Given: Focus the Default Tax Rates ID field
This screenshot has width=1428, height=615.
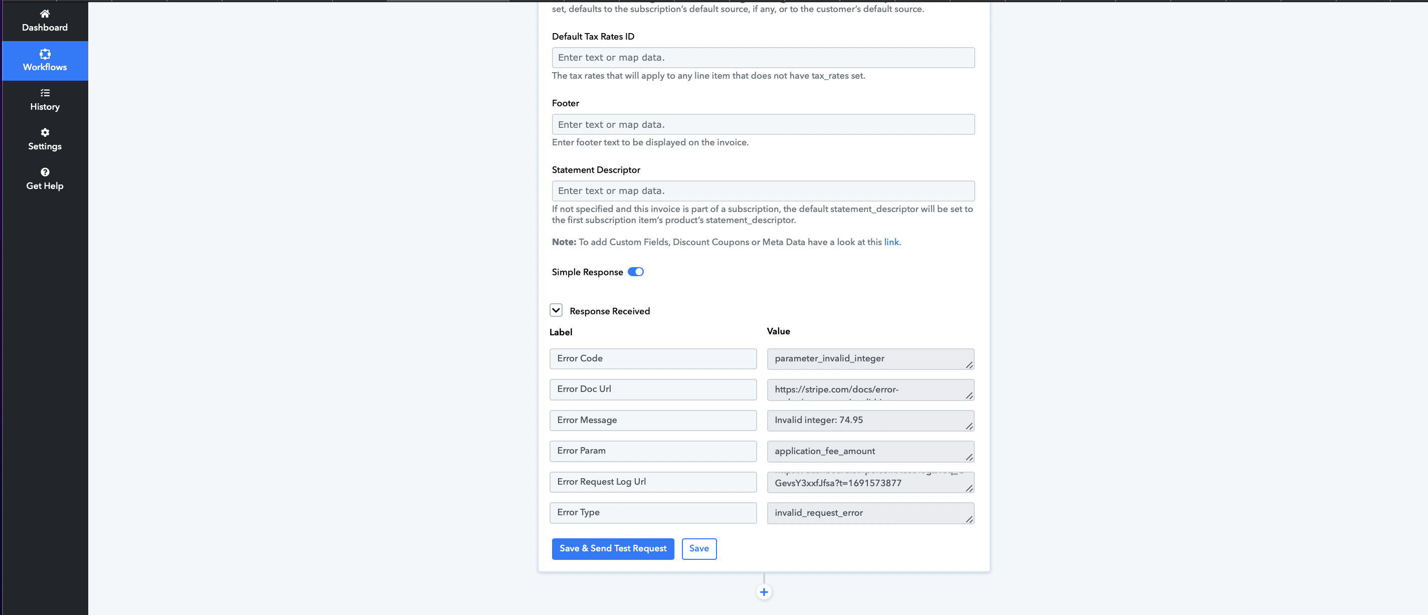Looking at the screenshot, I should 763,58.
